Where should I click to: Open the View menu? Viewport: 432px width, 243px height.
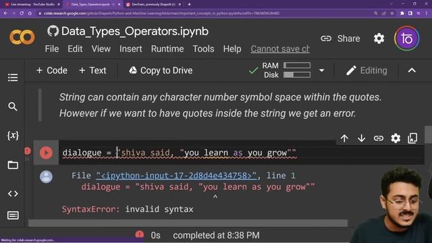tap(101, 49)
